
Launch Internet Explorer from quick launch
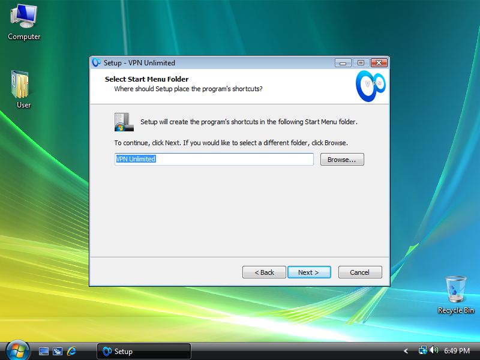pyautogui.click(x=71, y=351)
